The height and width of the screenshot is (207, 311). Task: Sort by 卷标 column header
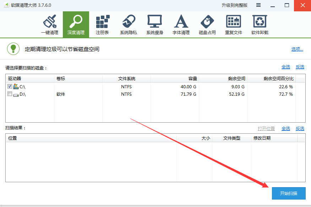[x=78, y=79]
